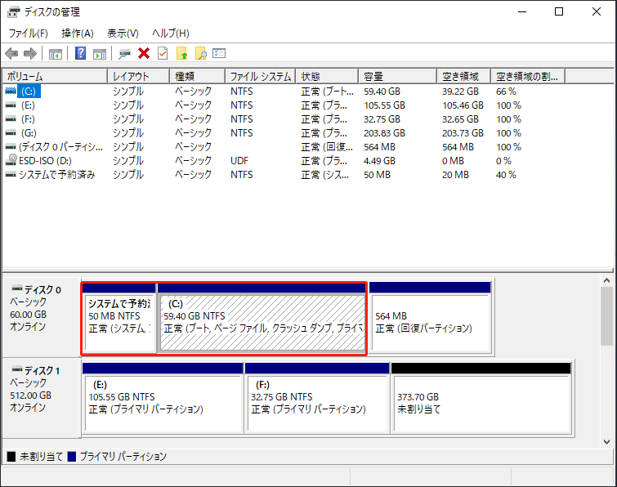The height and width of the screenshot is (487, 617).
Task: Click the Back arrow toolbar icon
Action: (x=11, y=53)
